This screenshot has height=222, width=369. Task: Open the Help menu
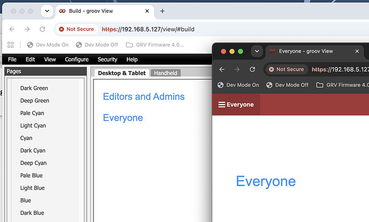click(132, 59)
